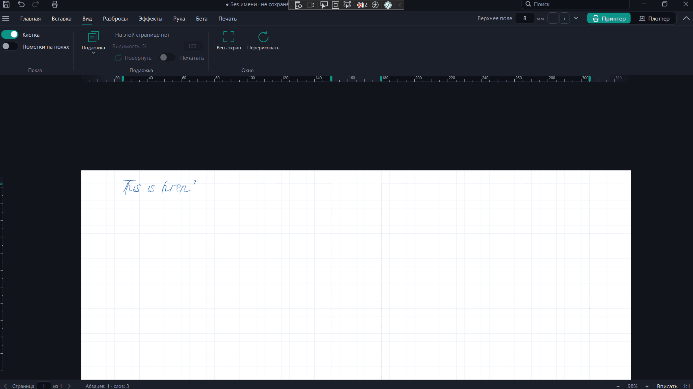Open the live visual tree debug icon
Viewport: 693px width, 389px height.
pyautogui.click(x=298, y=5)
